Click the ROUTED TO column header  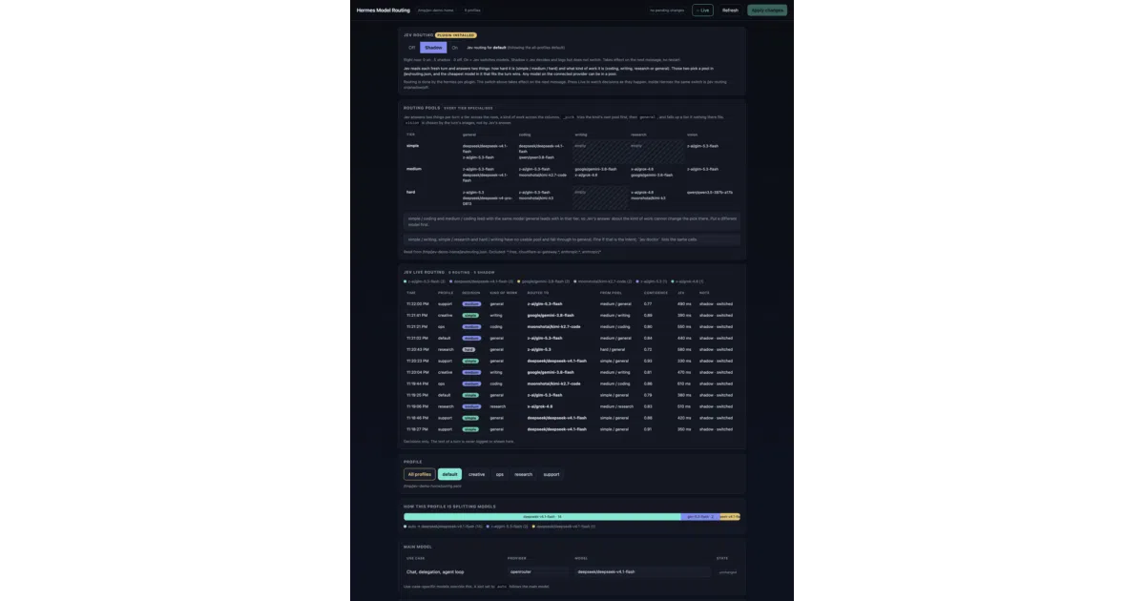point(538,293)
